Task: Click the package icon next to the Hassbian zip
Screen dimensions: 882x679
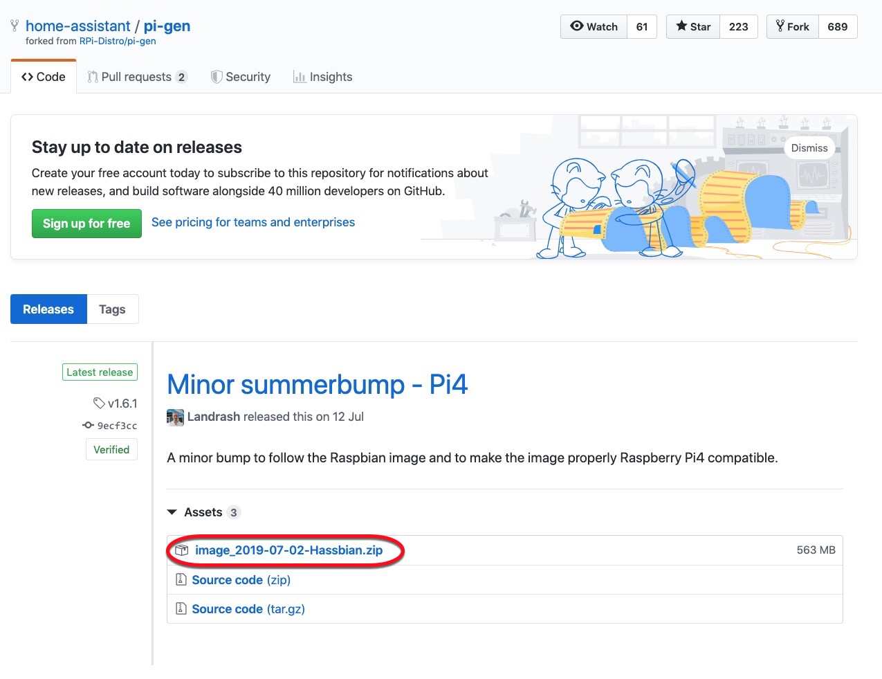Action: pyautogui.click(x=182, y=550)
